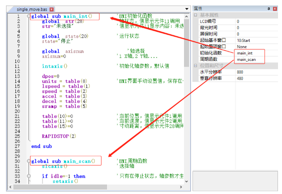Image resolution: width=282 pixels, height=194 pixels.
Task: Select the 水平分辨率 property label
Action: [x=211, y=72]
